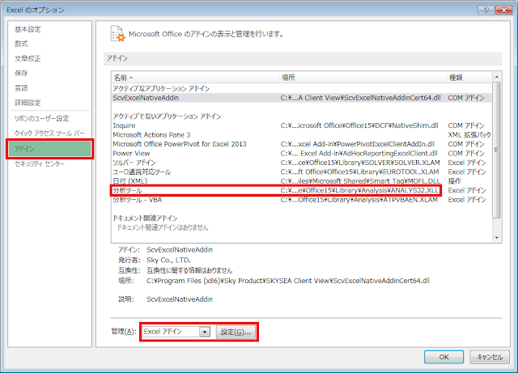Open クイック アクセス ツール バー settings

[50, 133]
